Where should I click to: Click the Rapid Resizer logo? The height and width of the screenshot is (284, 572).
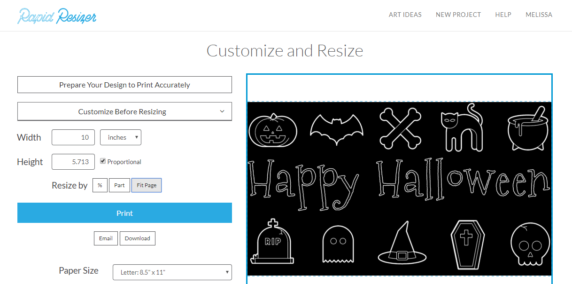56,16
